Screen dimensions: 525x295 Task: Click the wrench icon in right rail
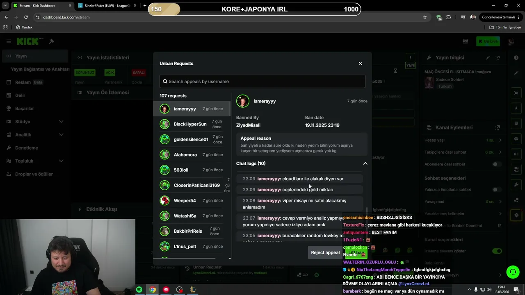click(x=516, y=185)
